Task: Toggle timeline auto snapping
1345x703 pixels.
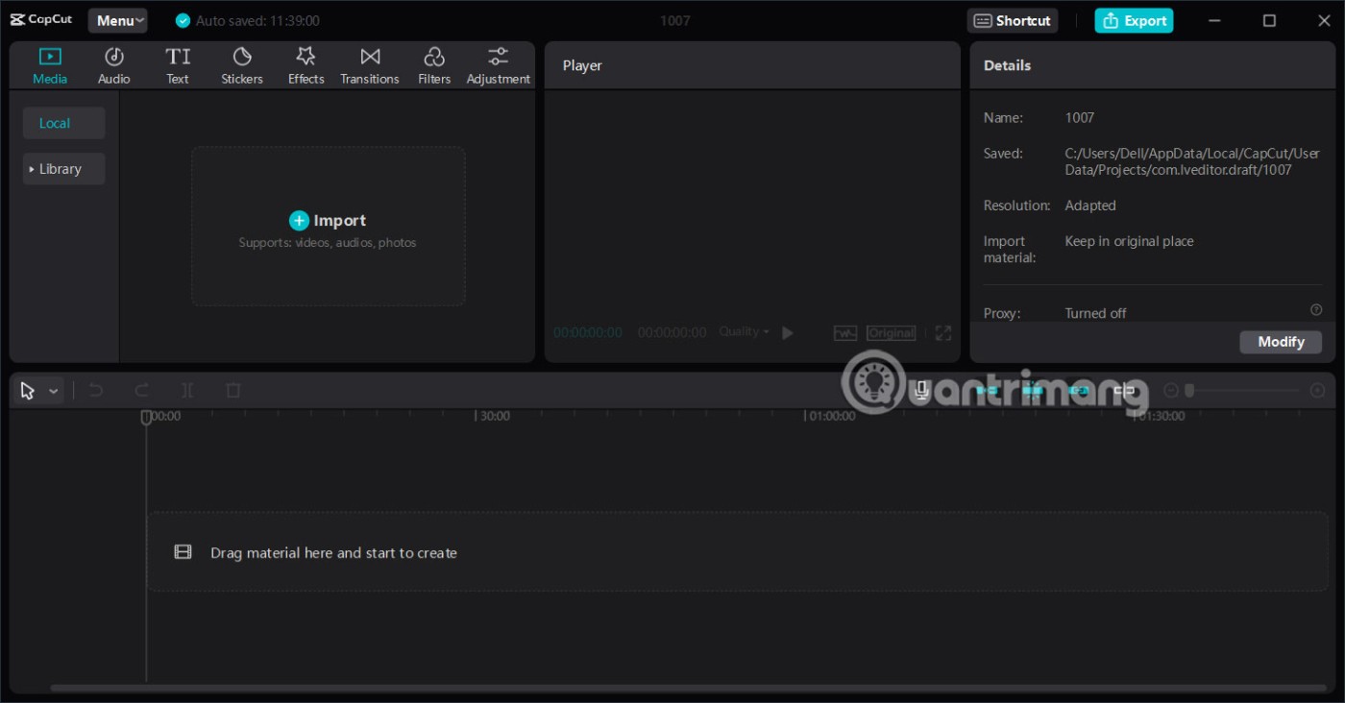Action: click(1033, 390)
